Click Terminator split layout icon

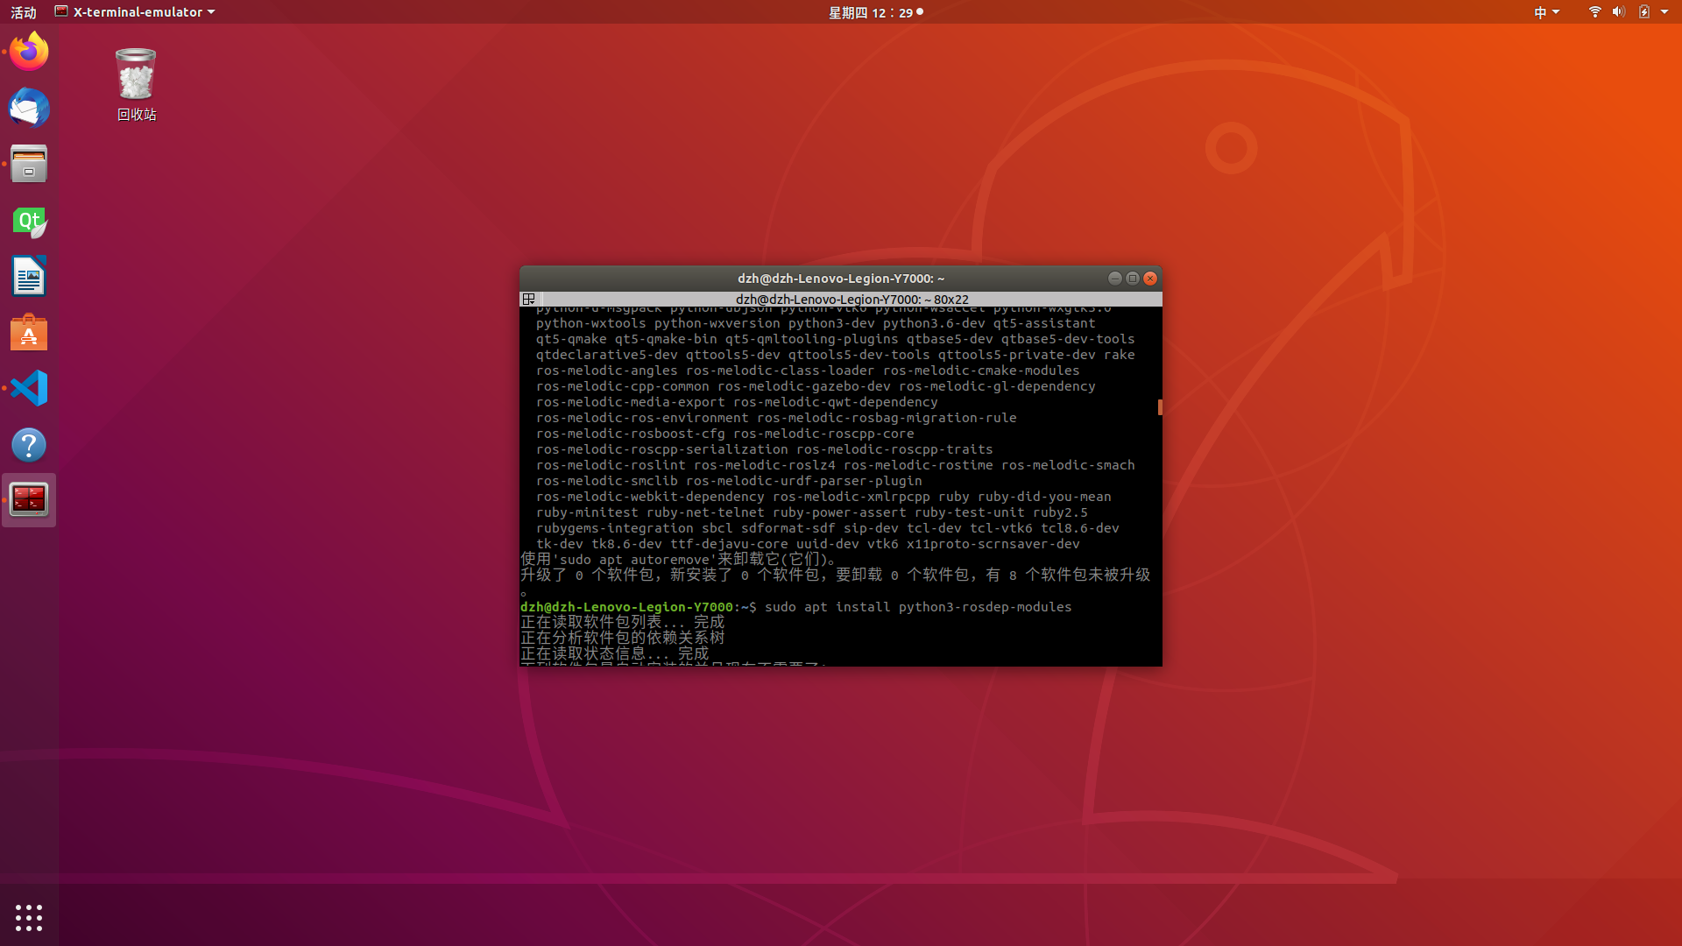528,299
